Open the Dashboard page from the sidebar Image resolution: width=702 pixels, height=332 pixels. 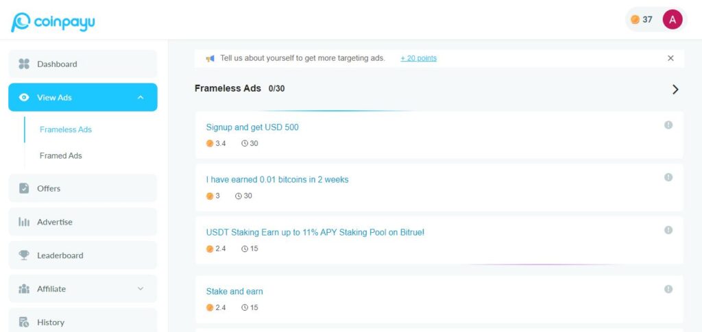coord(57,64)
